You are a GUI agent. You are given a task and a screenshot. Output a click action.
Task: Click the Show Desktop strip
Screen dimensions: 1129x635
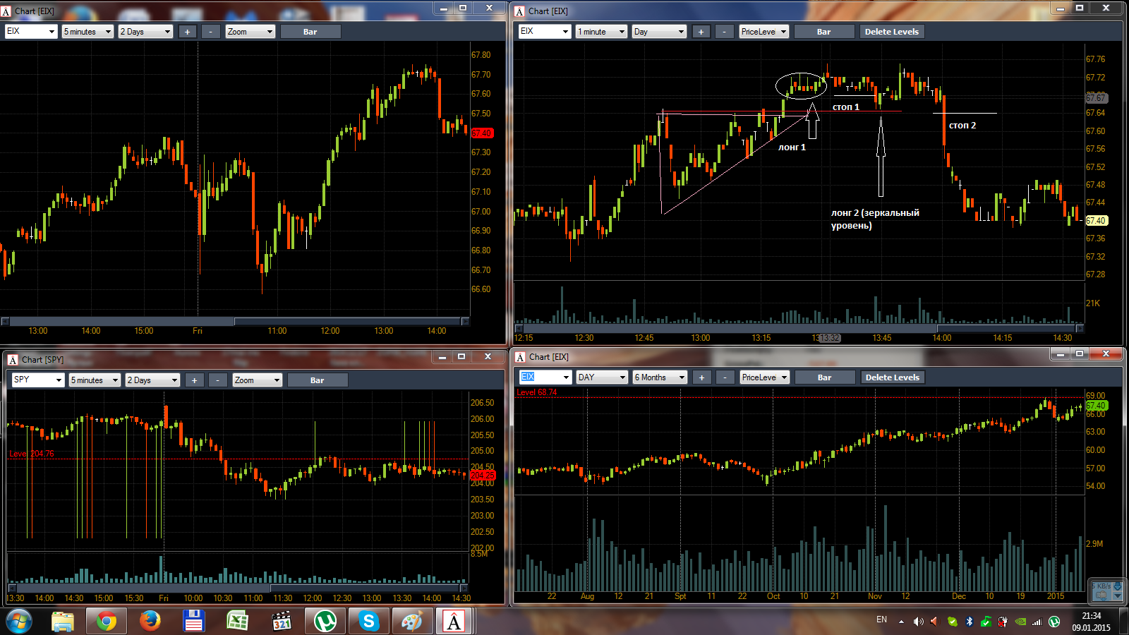pos(1124,622)
